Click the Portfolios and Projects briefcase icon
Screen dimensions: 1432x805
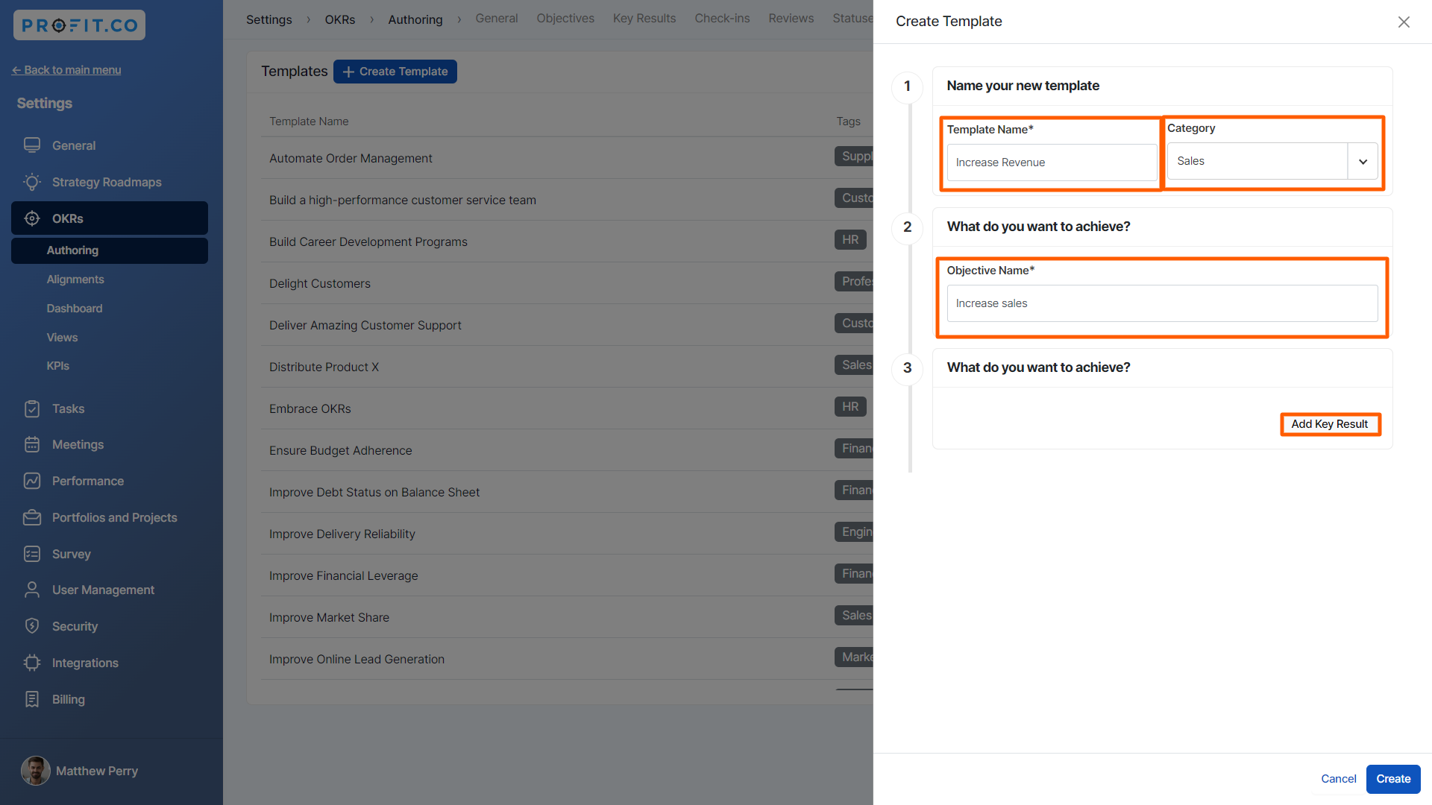(x=31, y=517)
